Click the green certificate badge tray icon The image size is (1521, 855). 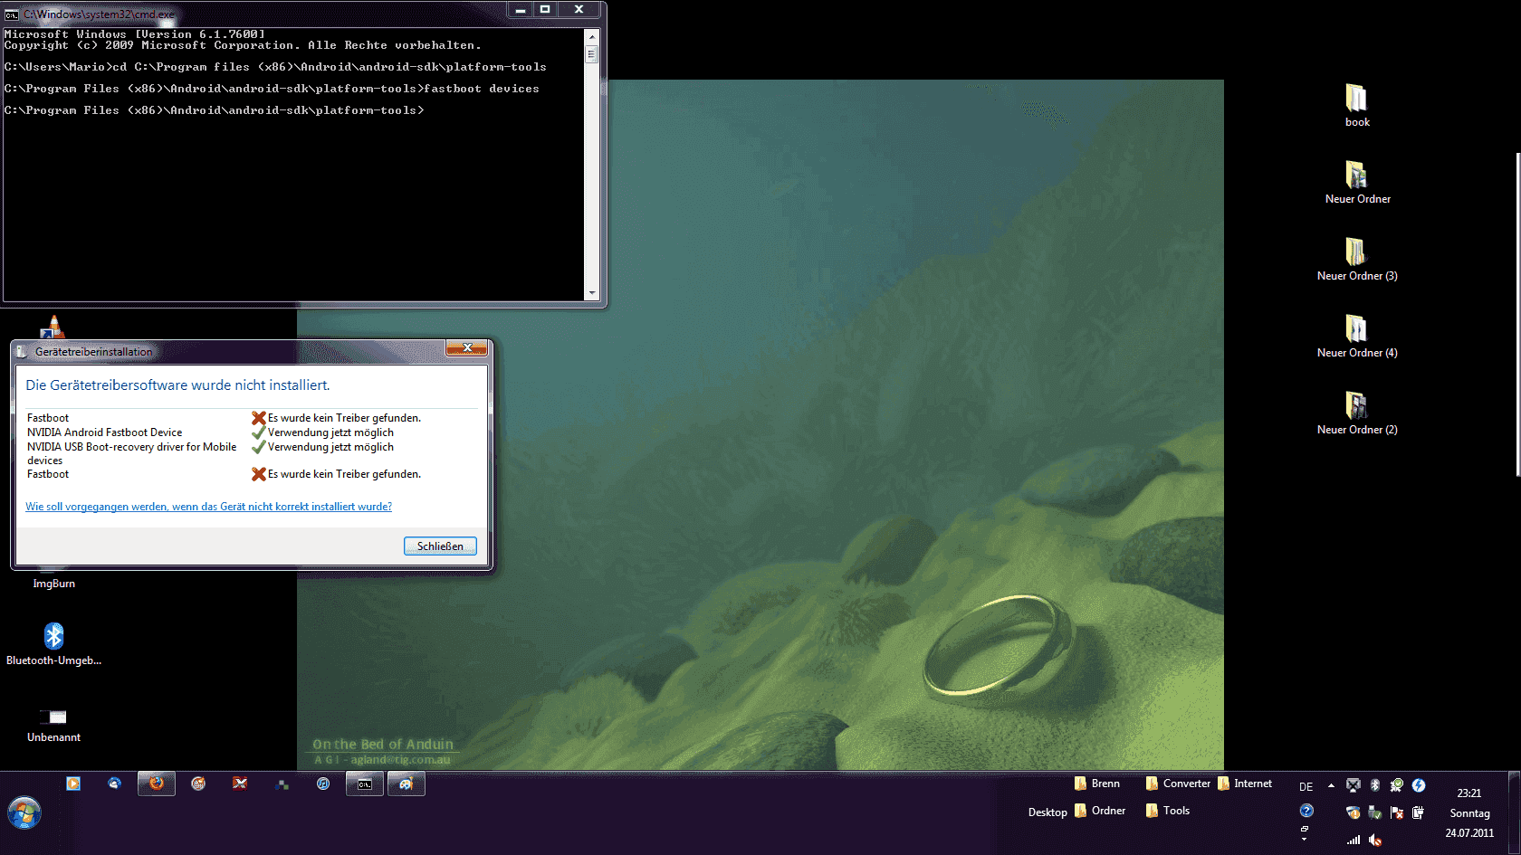pos(1397,785)
